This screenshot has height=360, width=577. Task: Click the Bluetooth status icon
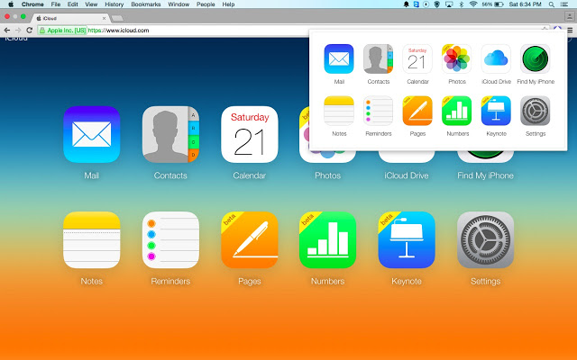pos(461,4)
